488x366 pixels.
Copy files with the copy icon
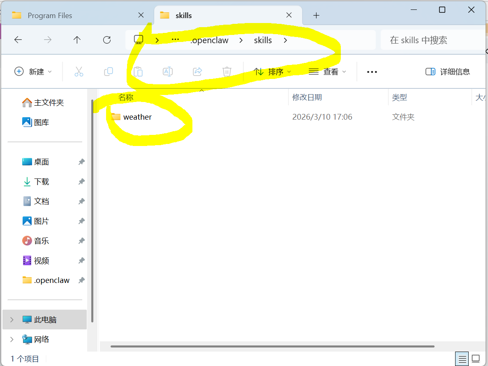(109, 71)
